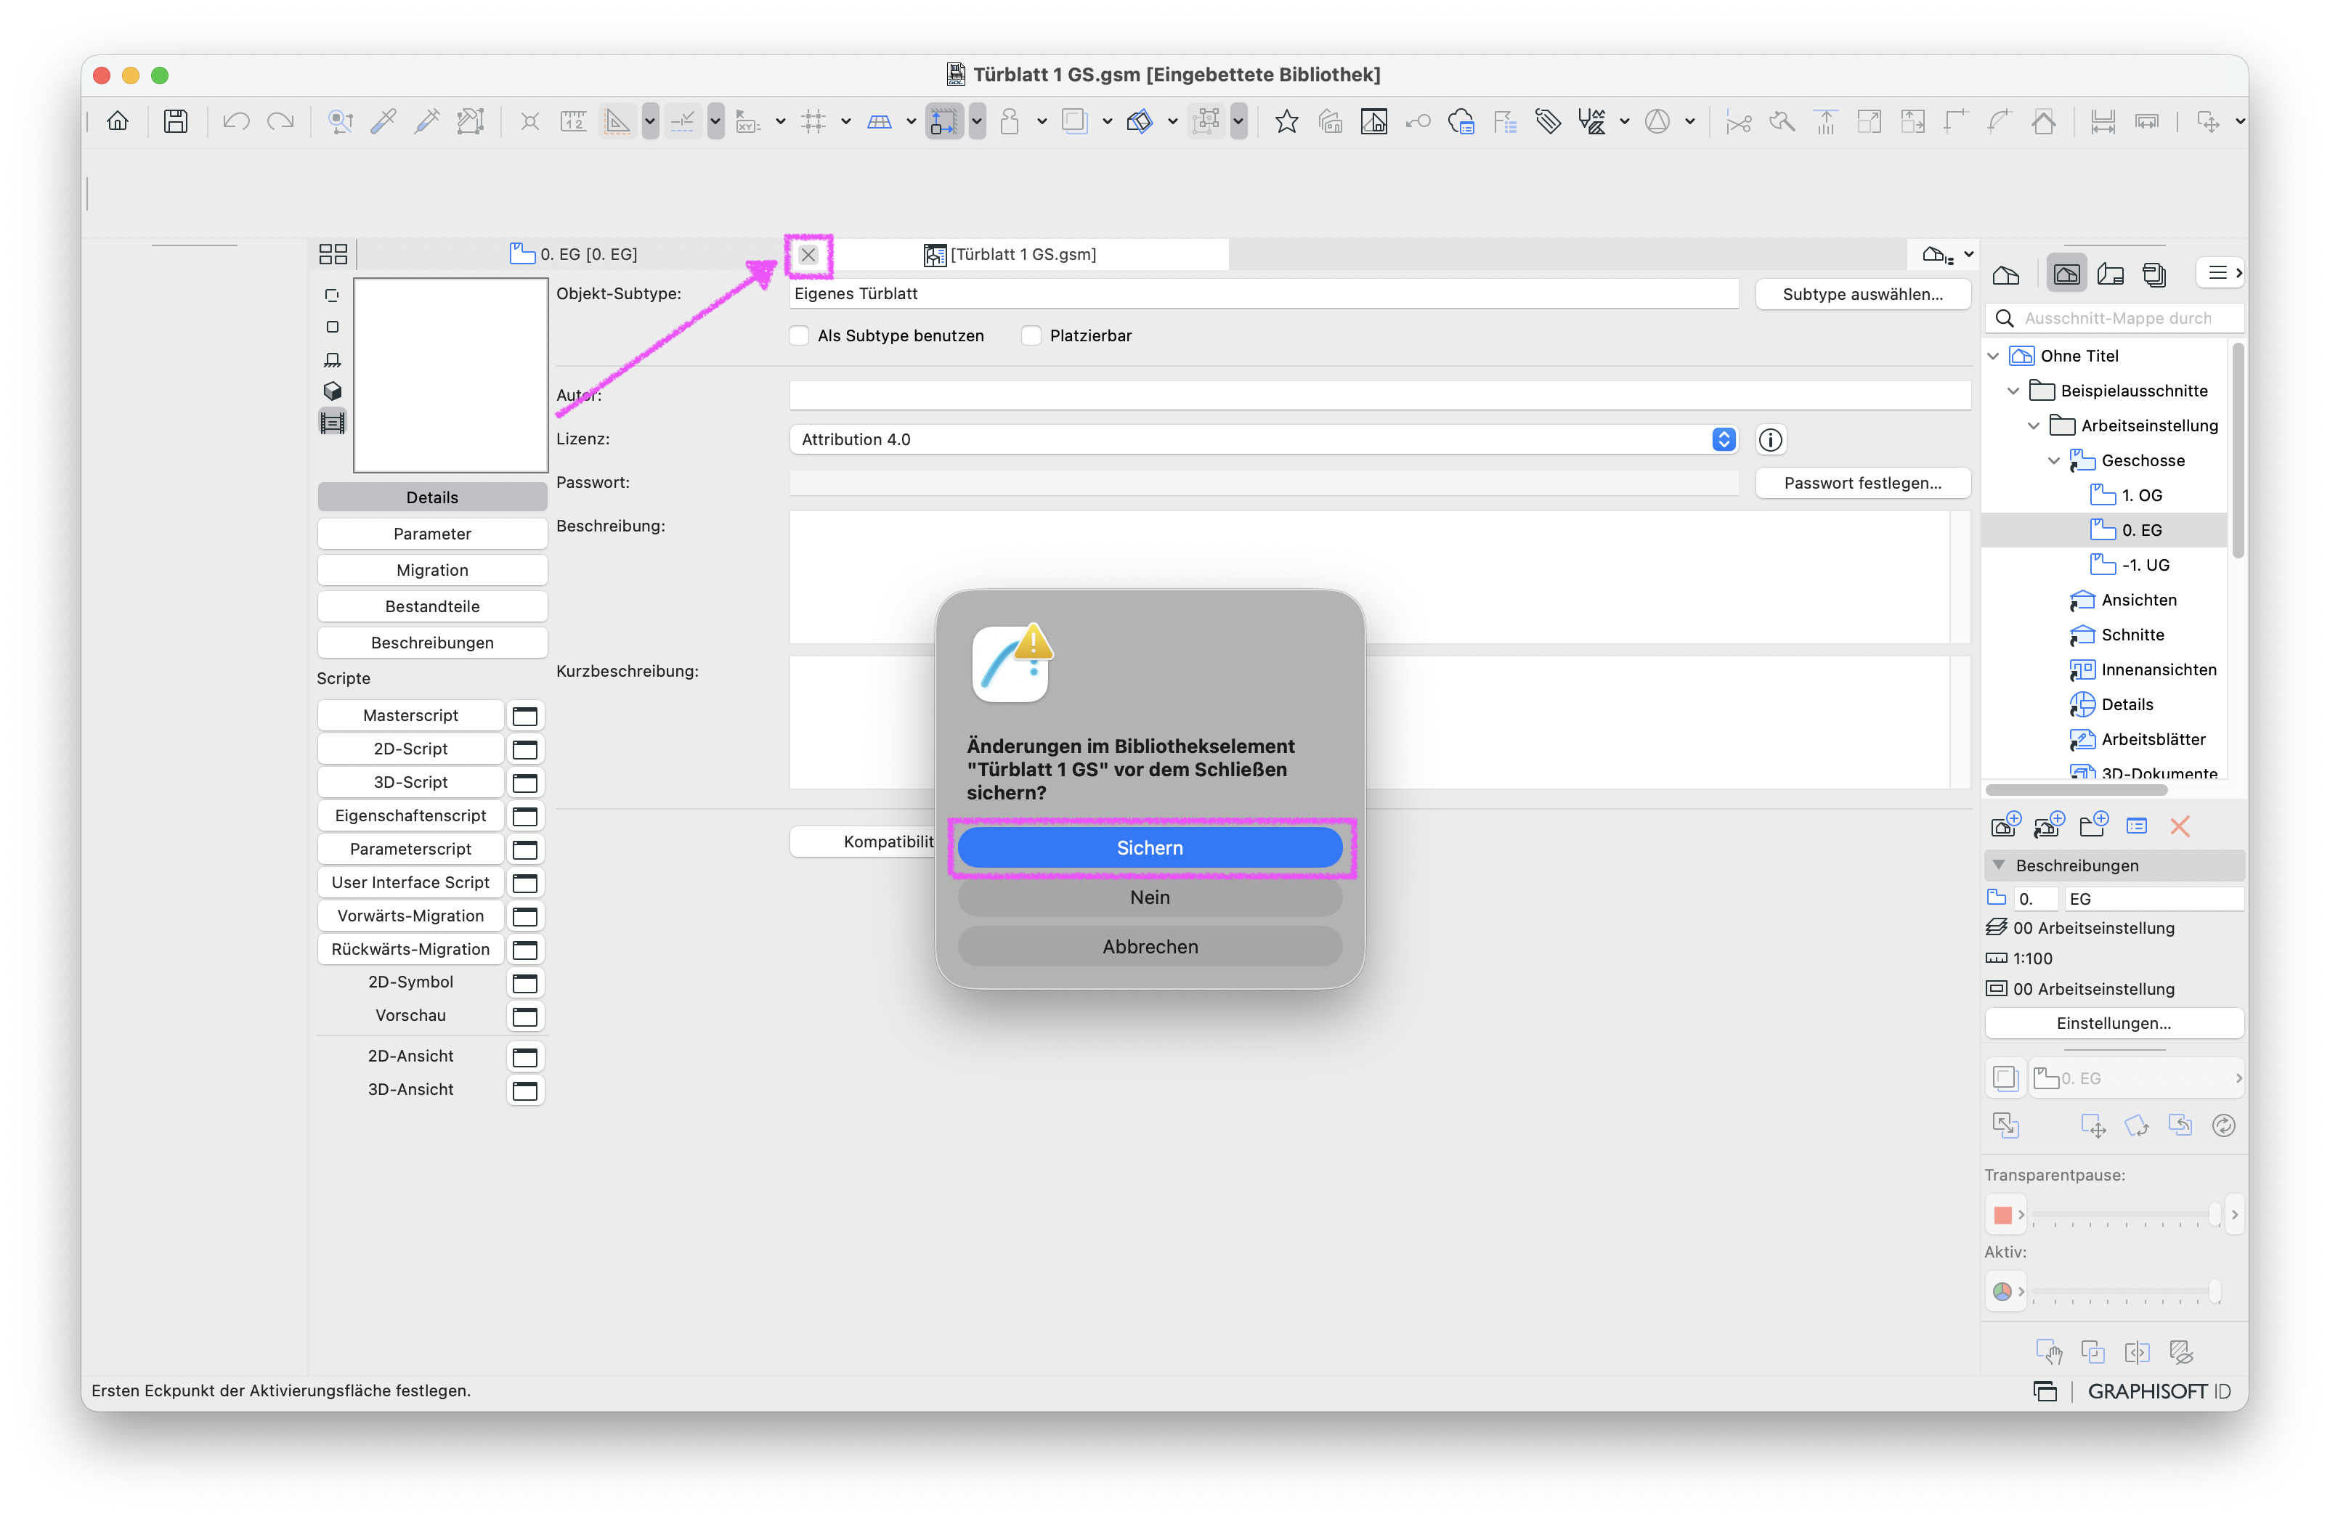2330x1519 pixels.
Task: Collapse the Beschreibungen panel triangle
Action: pyautogui.click(x=1999, y=866)
